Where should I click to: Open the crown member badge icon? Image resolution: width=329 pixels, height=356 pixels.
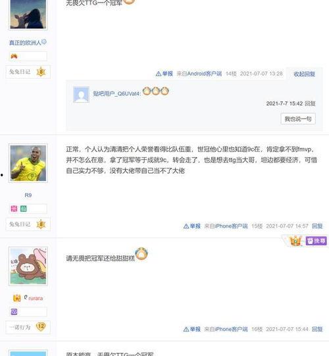coord(295,241)
